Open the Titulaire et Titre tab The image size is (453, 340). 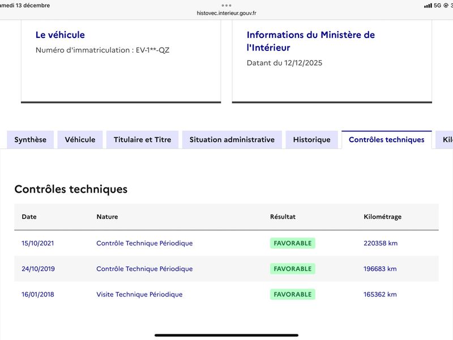click(143, 139)
